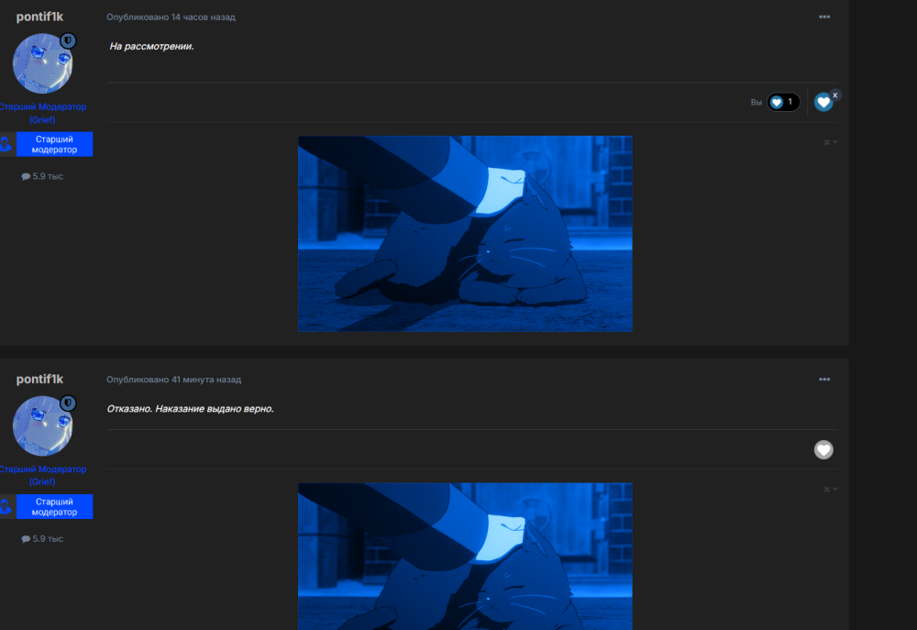The height and width of the screenshot is (630, 917).
Task: Click the blue 'Старший модератор' badge in first post
Action: (x=54, y=144)
